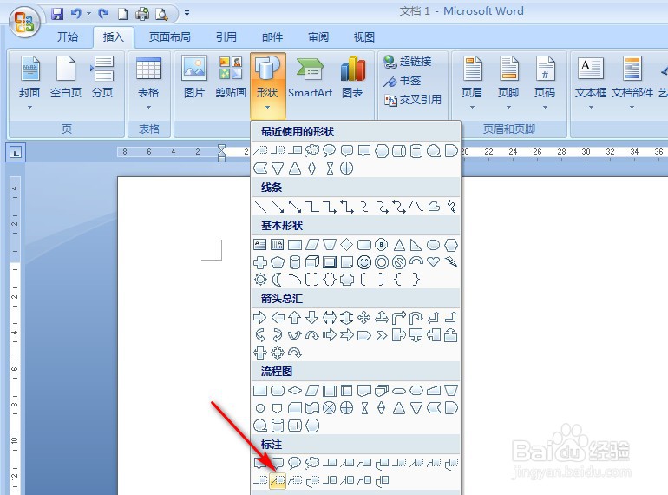Select the diamond shape in 基本形状

347,245
